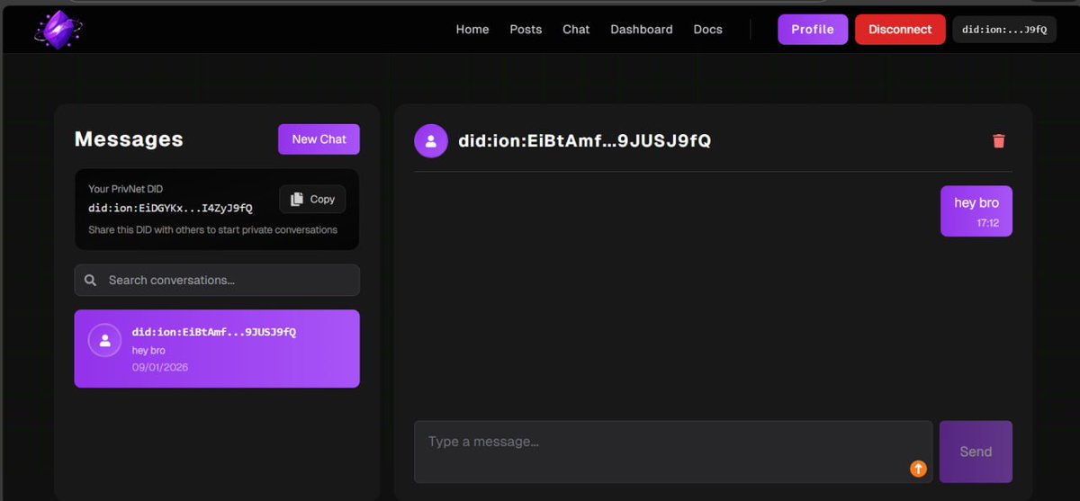The height and width of the screenshot is (501, 1080).
Task: Click the 09/01/2026 conversation date
Action: 160,367
